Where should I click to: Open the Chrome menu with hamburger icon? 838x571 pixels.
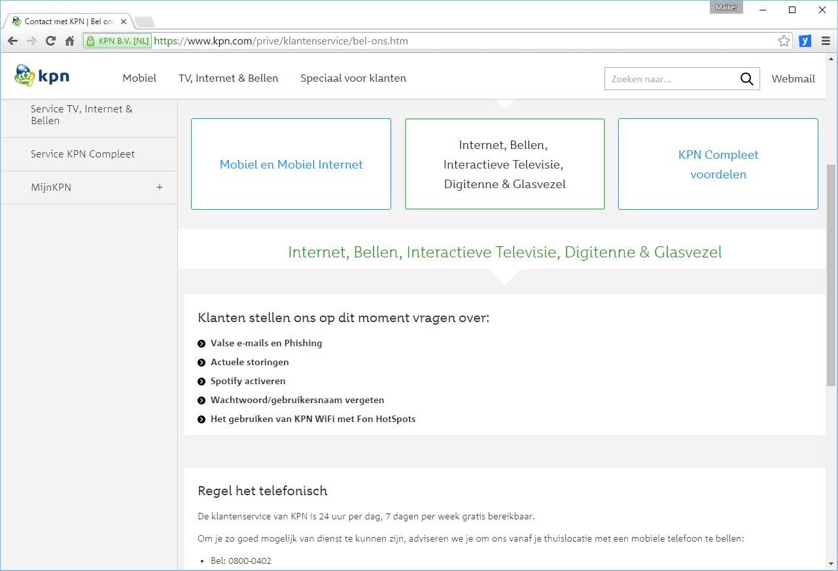coord(824,41)
